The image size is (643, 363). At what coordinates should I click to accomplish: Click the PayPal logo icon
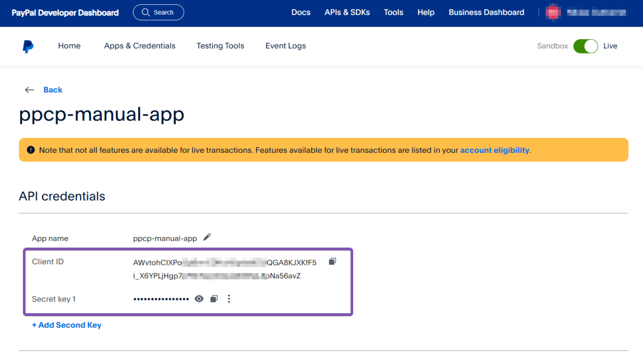point(28,46)
